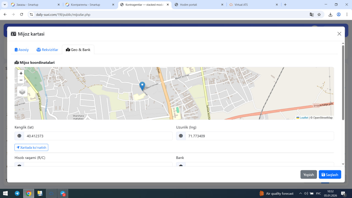This screenshot has width=352, height=198.
Task: Switch the РУС input language
Action: point(318,193)
